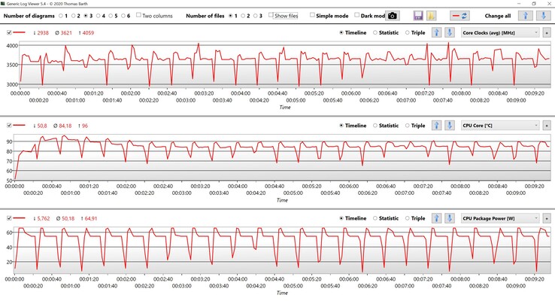Click down arrow in CPU Core row
555x301 pixels.
pyautogui.click(x=449, y=125)
